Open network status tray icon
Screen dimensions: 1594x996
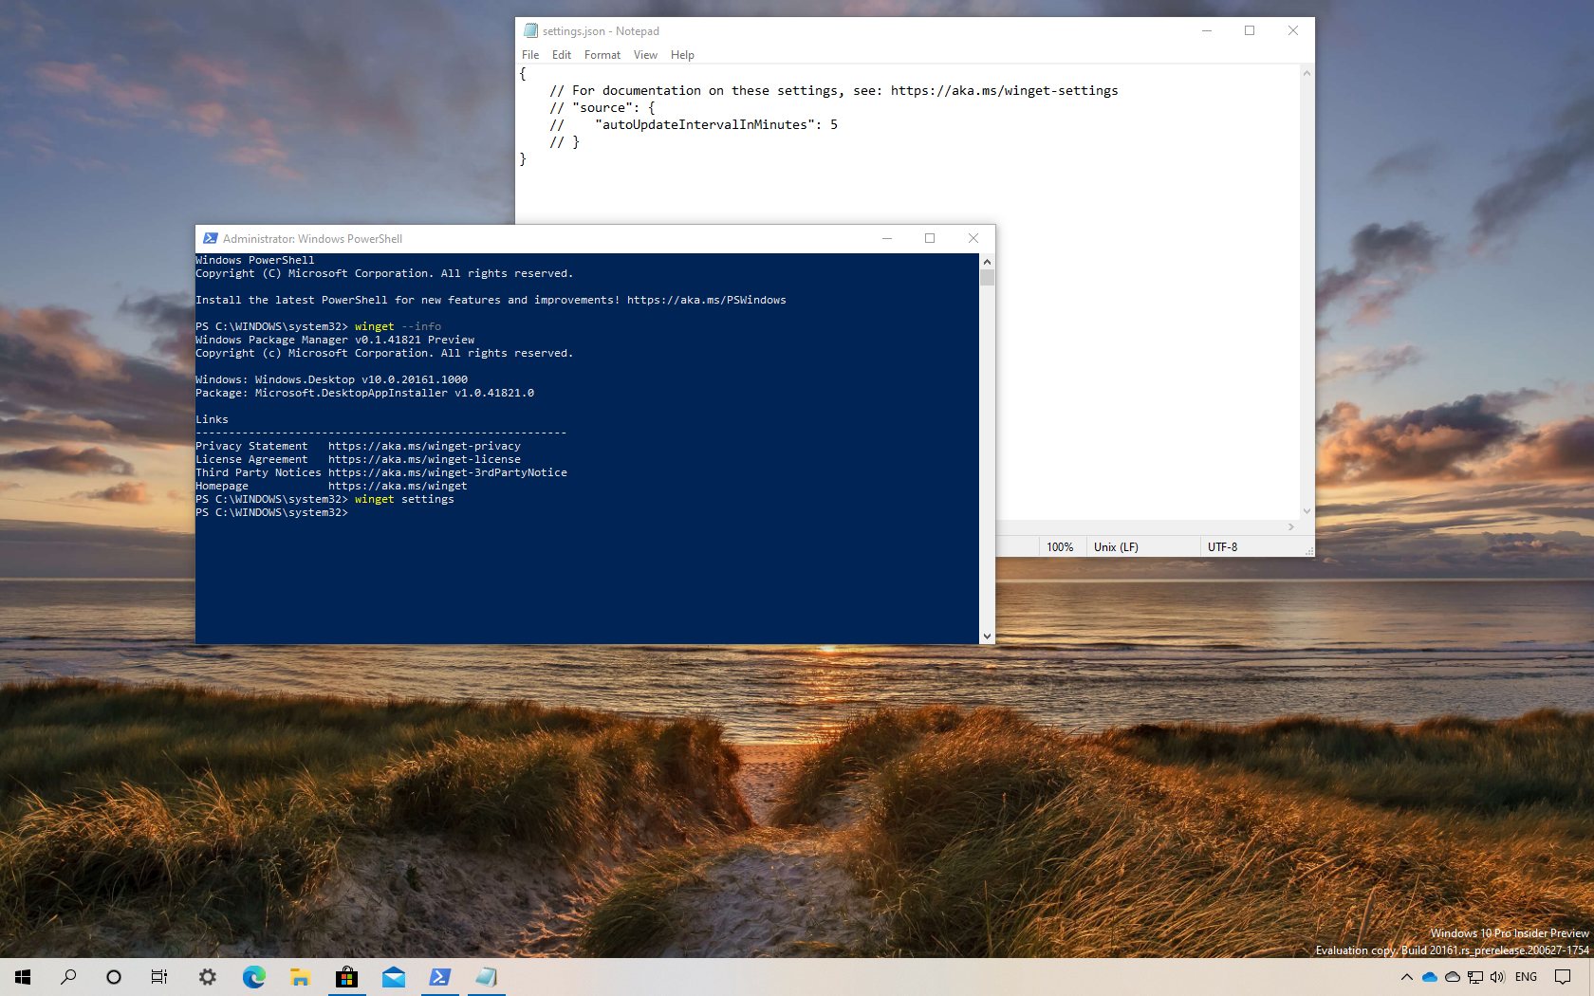[x=1475, y=977]
